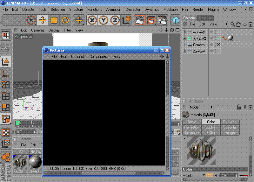Viewport: 254px width, 182px height.
Task: Click the Redo icon in toolbar
Action: 19,20
